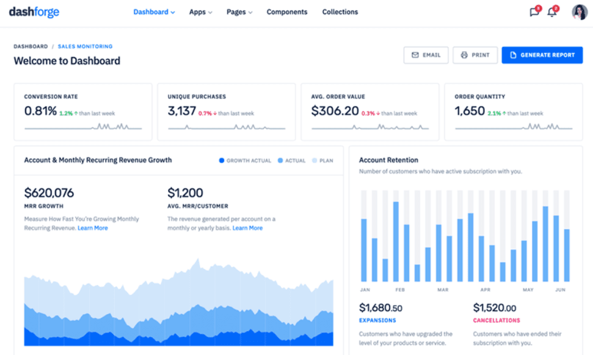
Task: Toggle the Actual legend dot
Action: [280, 160]
